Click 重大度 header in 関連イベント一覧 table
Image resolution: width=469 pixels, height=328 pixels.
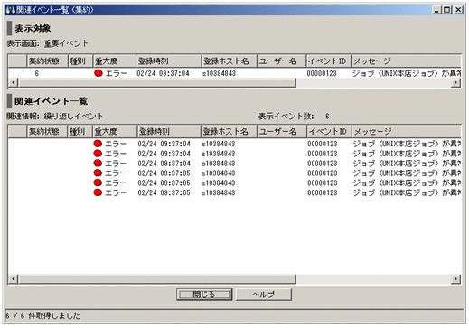pyautogui.click(x=115, y=132)
